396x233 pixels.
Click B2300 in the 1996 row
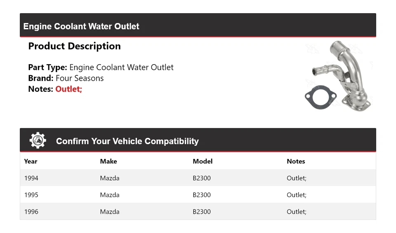click(x=202, y=212)
